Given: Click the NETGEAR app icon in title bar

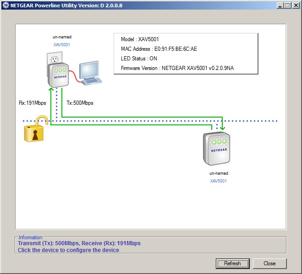Looking at the screenshot, I should [6, 5].
